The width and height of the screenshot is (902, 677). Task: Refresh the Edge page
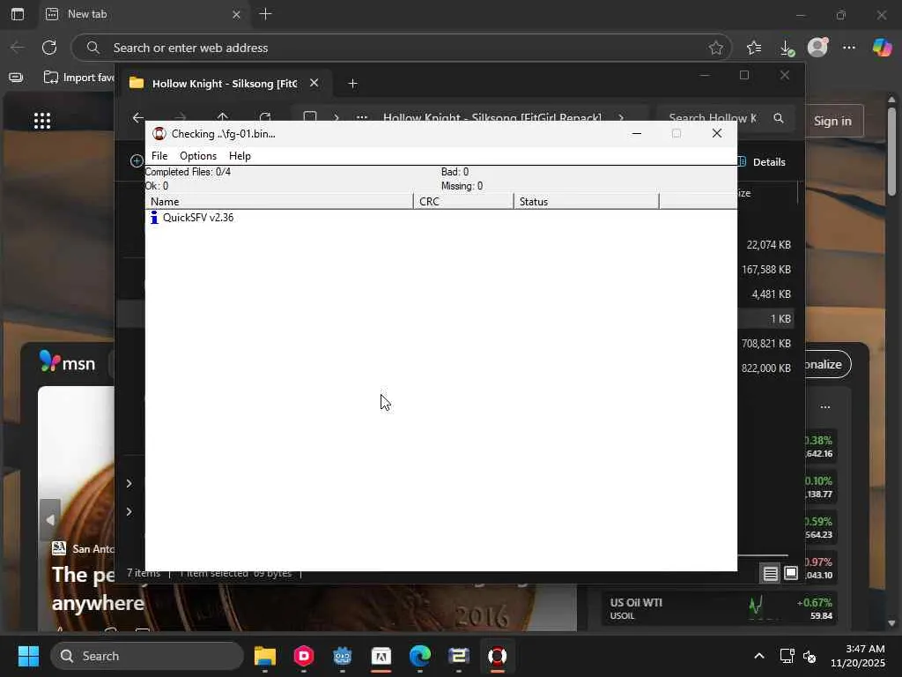[49, 48]
